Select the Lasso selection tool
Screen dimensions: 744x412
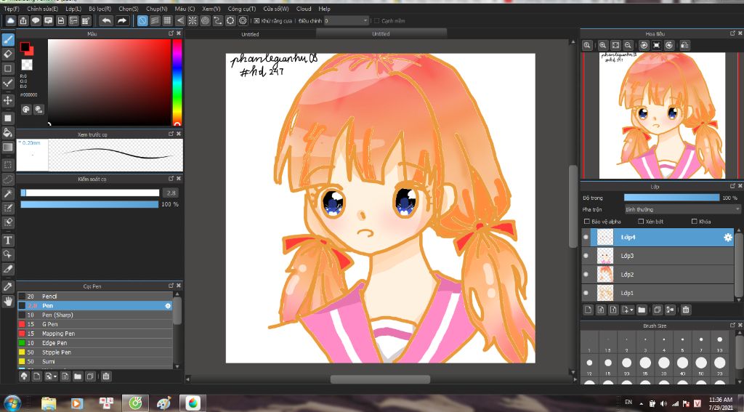(8, 179)
